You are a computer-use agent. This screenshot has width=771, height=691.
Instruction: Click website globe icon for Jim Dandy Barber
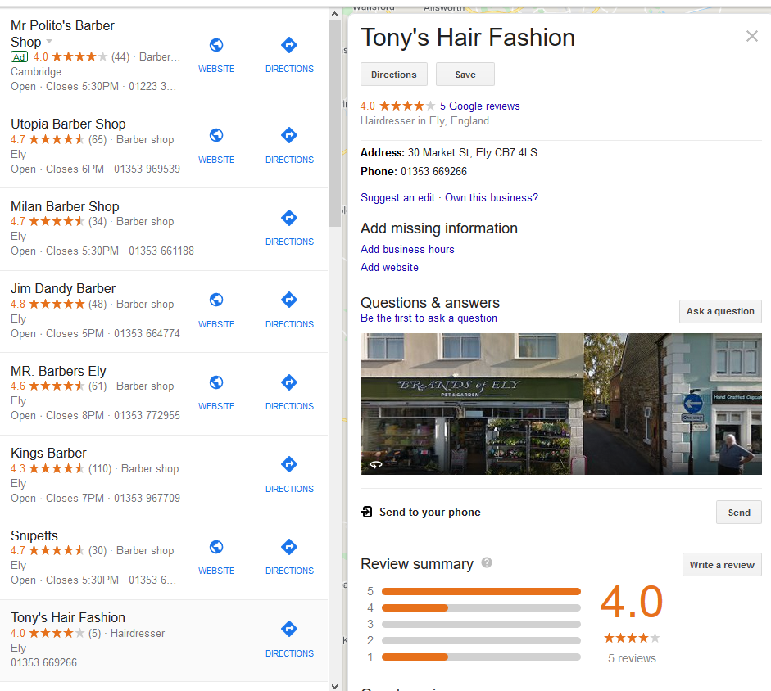click(x=216, y=300)
